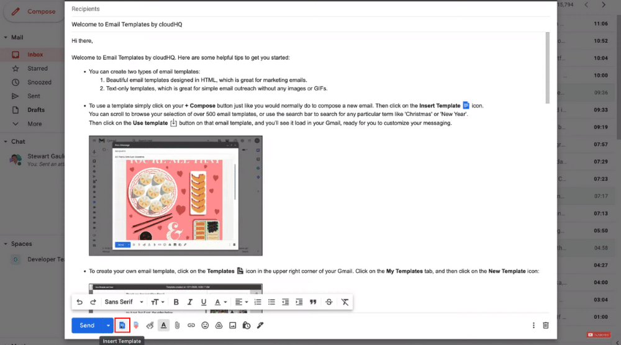Open the email received at 09:33
The image size is (621, 345).
[x=587, y=110]
